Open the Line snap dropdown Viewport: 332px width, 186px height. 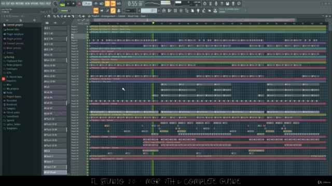[x=130, y=10]
